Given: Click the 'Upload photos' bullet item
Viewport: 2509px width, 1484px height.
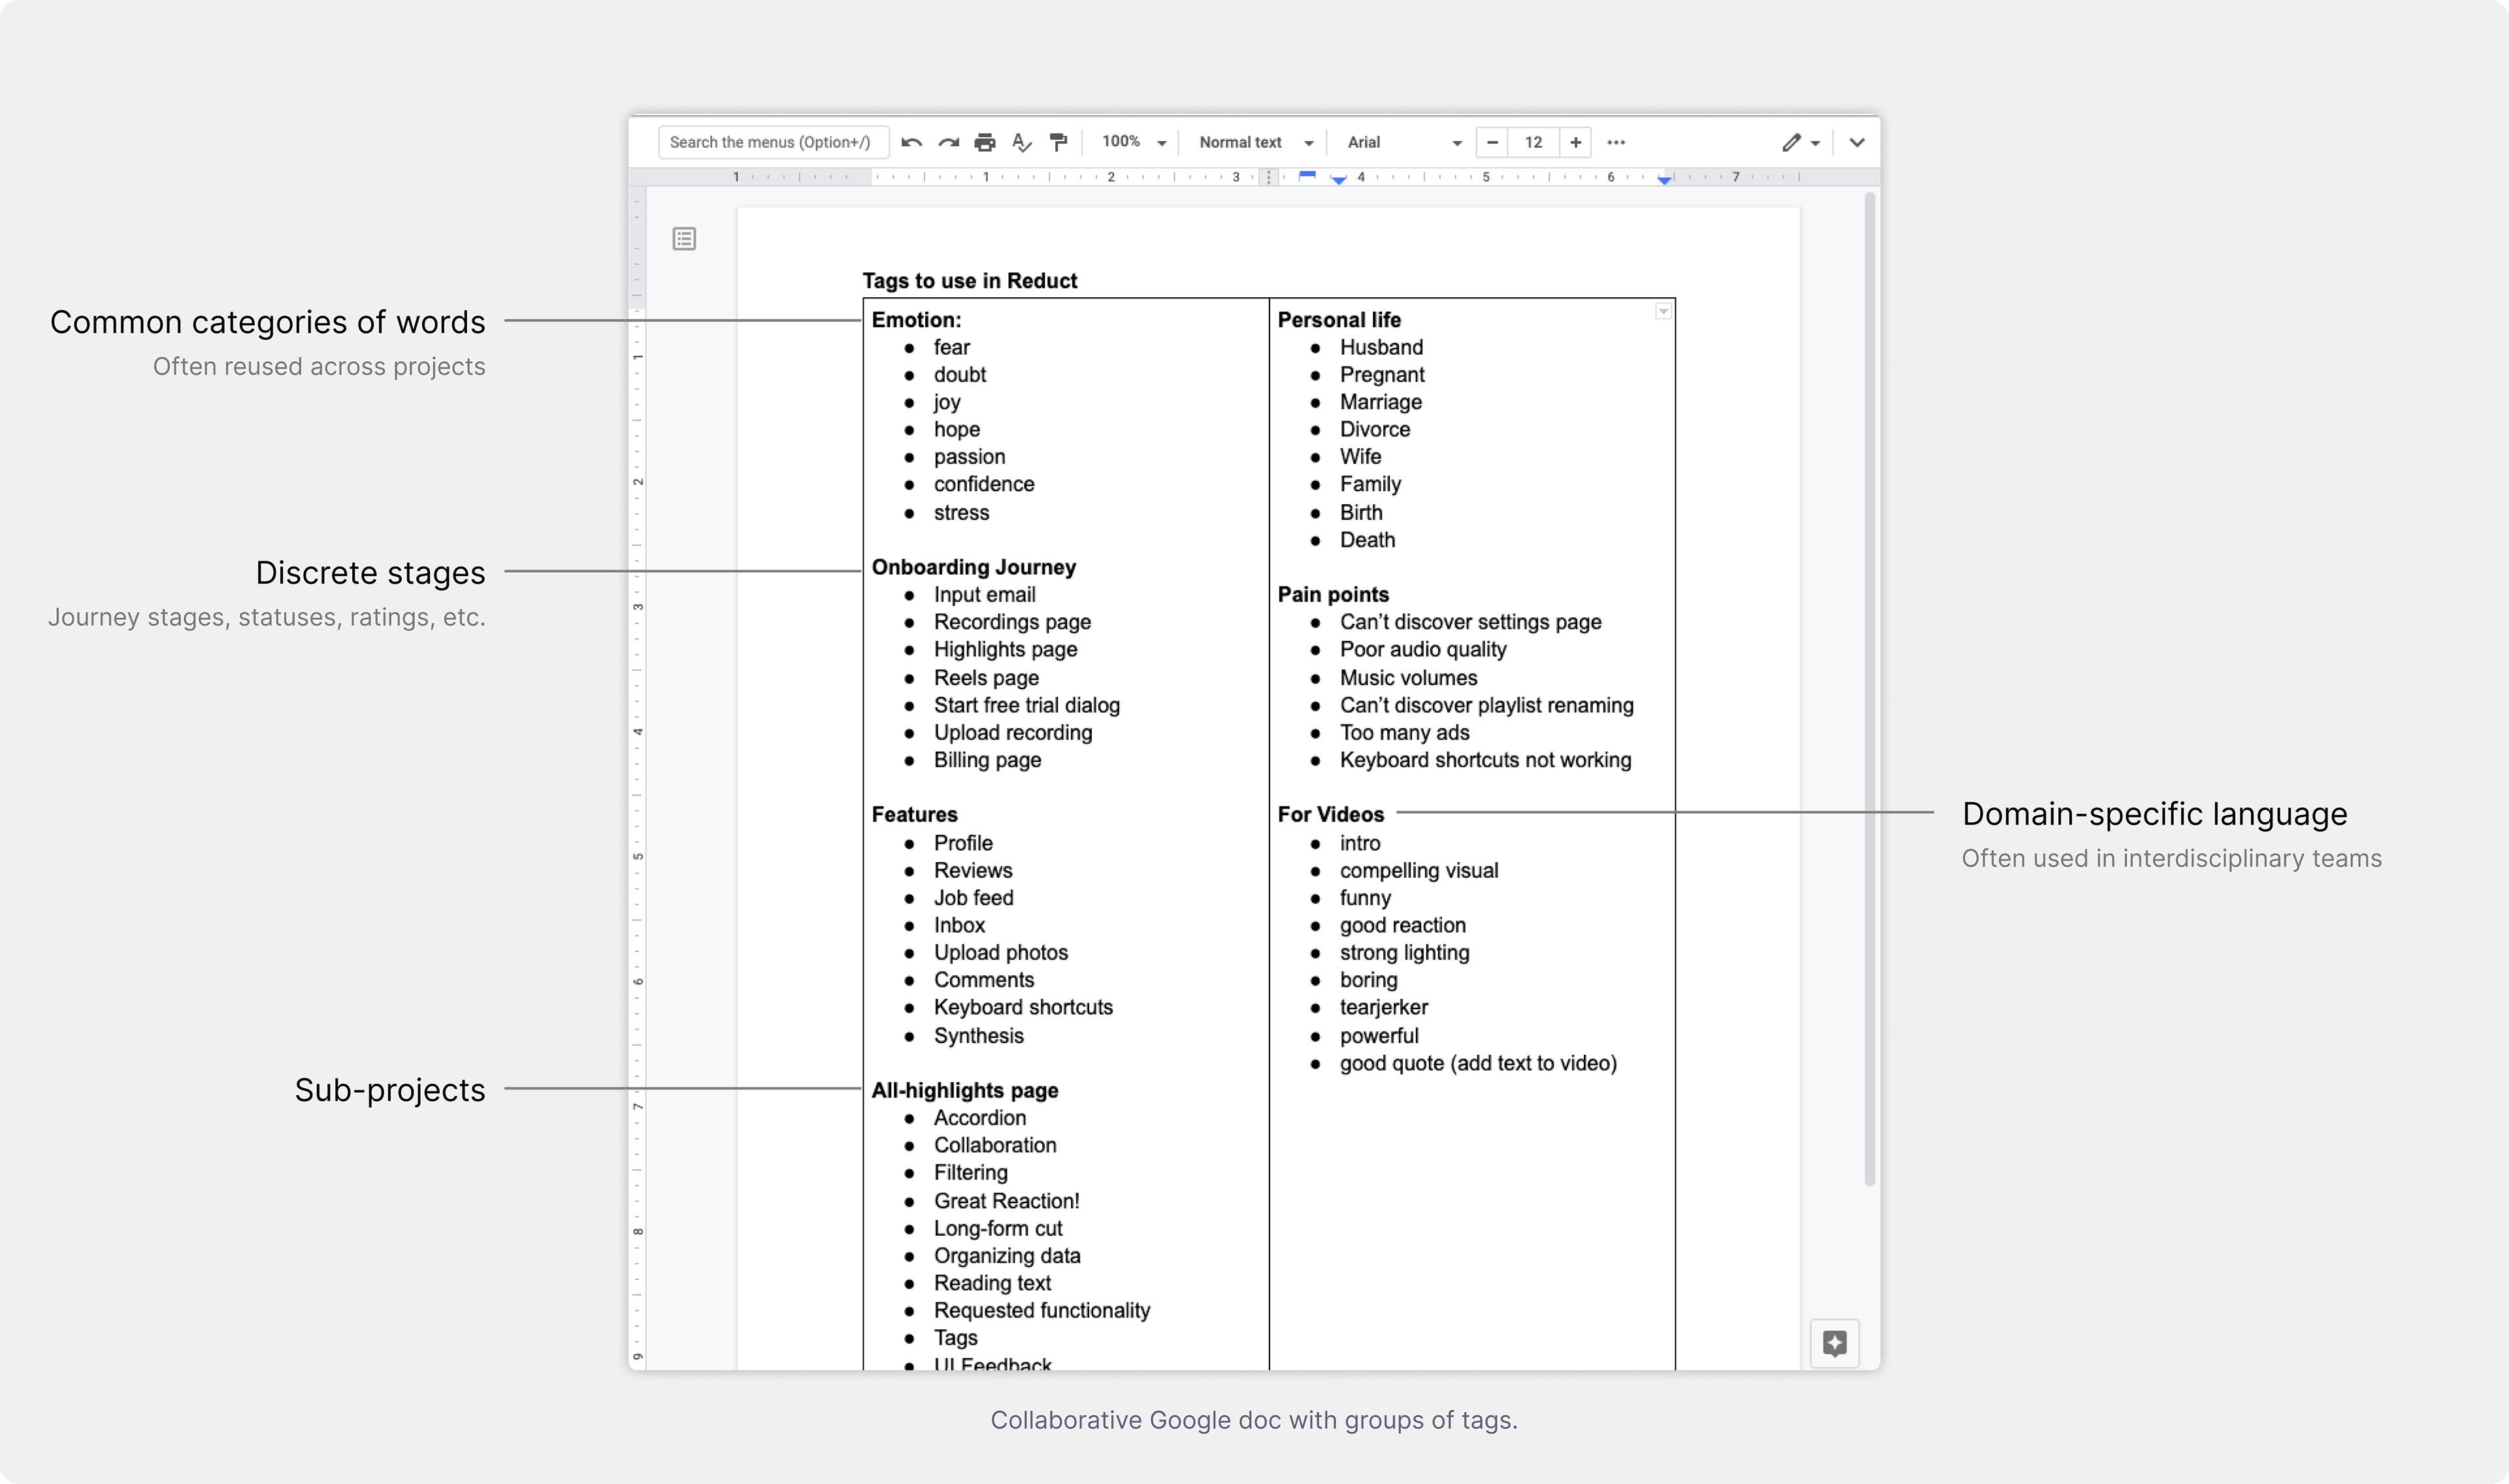Looking at the screenshot, I should 1000,953.
